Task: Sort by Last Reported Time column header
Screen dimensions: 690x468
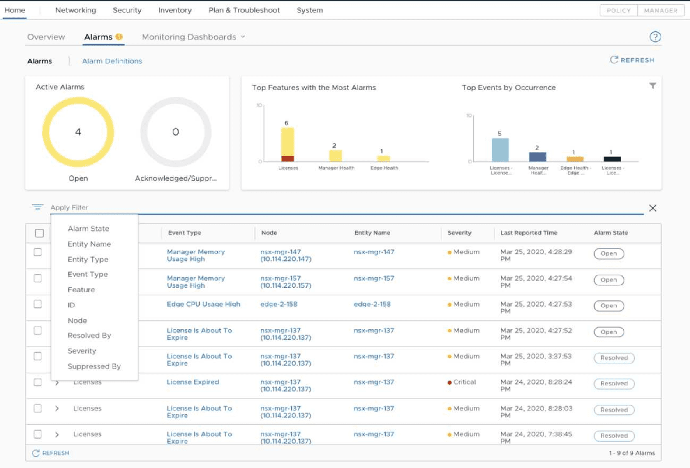Action: 529,233
